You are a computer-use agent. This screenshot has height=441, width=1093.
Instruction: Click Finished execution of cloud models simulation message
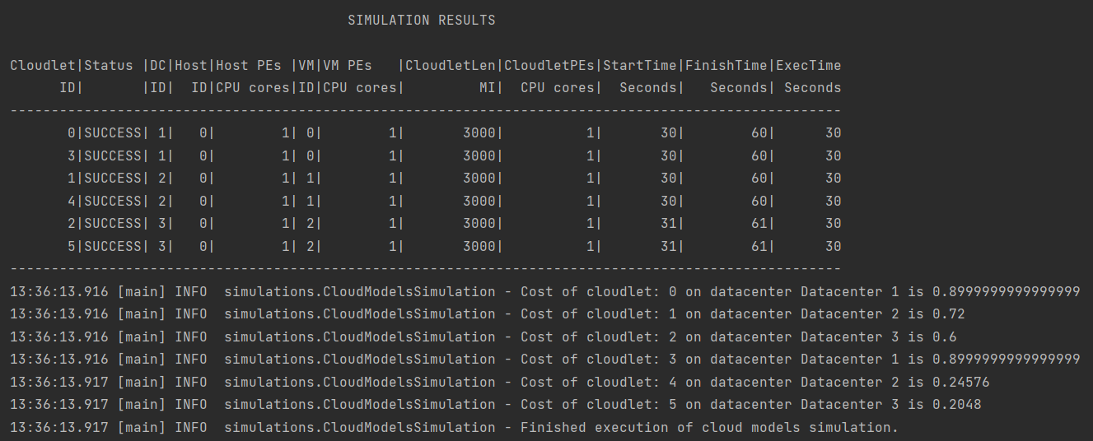(x=710, y=427)
